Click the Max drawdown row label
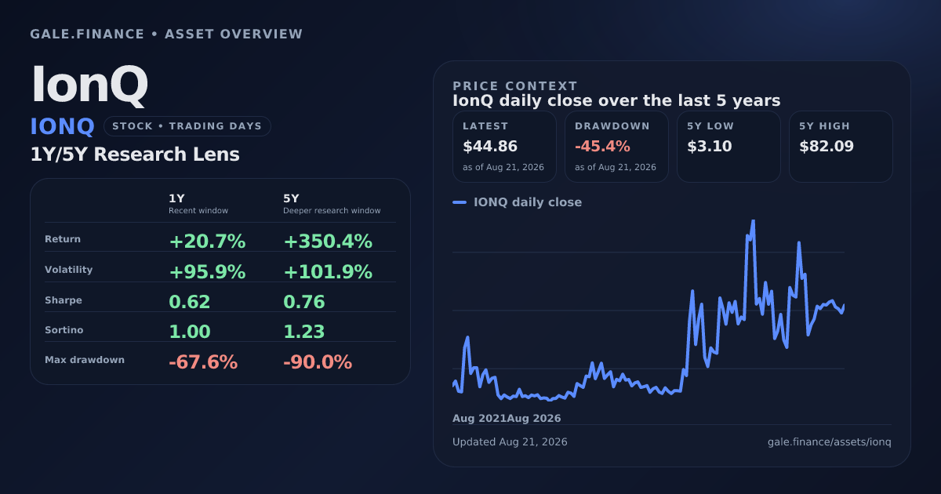This screenshot has width=941, height=494. click(85, 360)
